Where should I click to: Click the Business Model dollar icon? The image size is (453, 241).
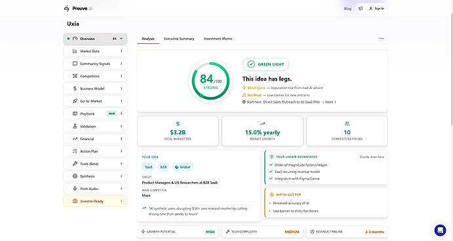tap(75, 88)
